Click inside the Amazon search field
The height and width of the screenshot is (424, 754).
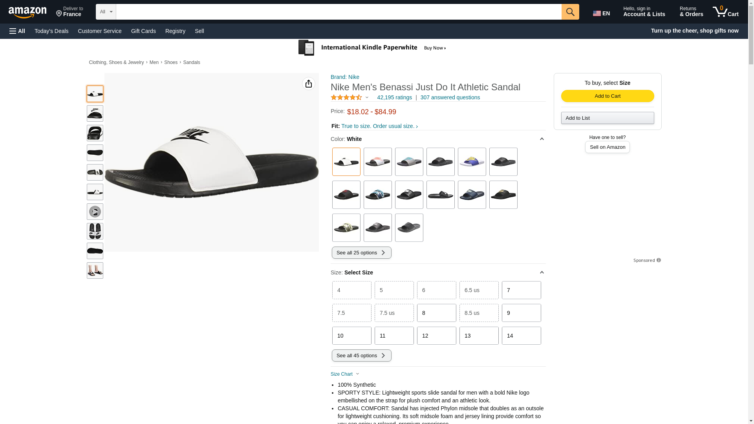point(339,12)
